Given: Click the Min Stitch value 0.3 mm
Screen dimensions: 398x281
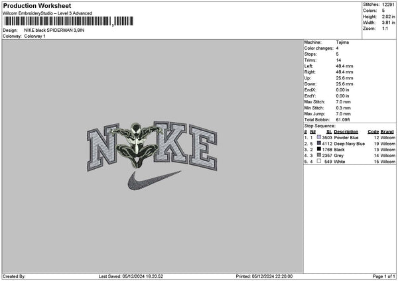Looking at the screenshot, I should (343, 108).
